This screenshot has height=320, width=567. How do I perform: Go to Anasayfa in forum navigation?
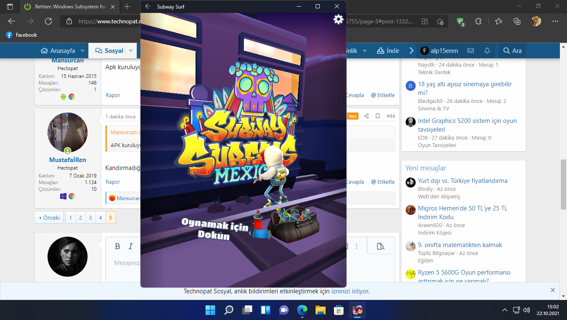(58, 51)
